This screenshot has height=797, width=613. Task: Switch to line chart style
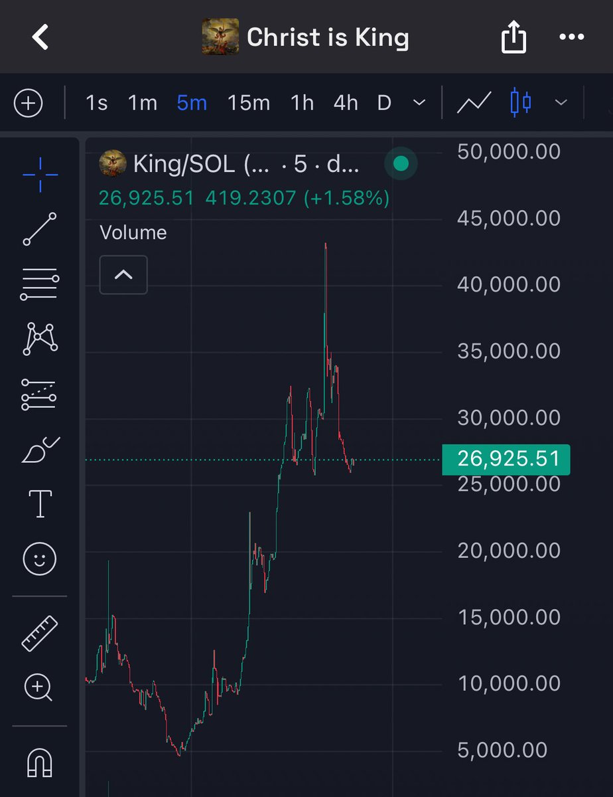tap(474, 103)
